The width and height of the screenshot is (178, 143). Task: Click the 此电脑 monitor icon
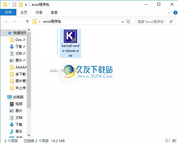click(9, 97)
